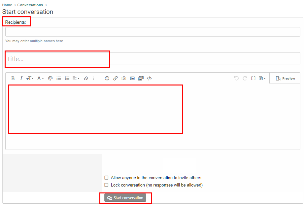304x204 pixels.
Task: Click the Preview button
Action: pyautogui.click(x=285, y=78)
